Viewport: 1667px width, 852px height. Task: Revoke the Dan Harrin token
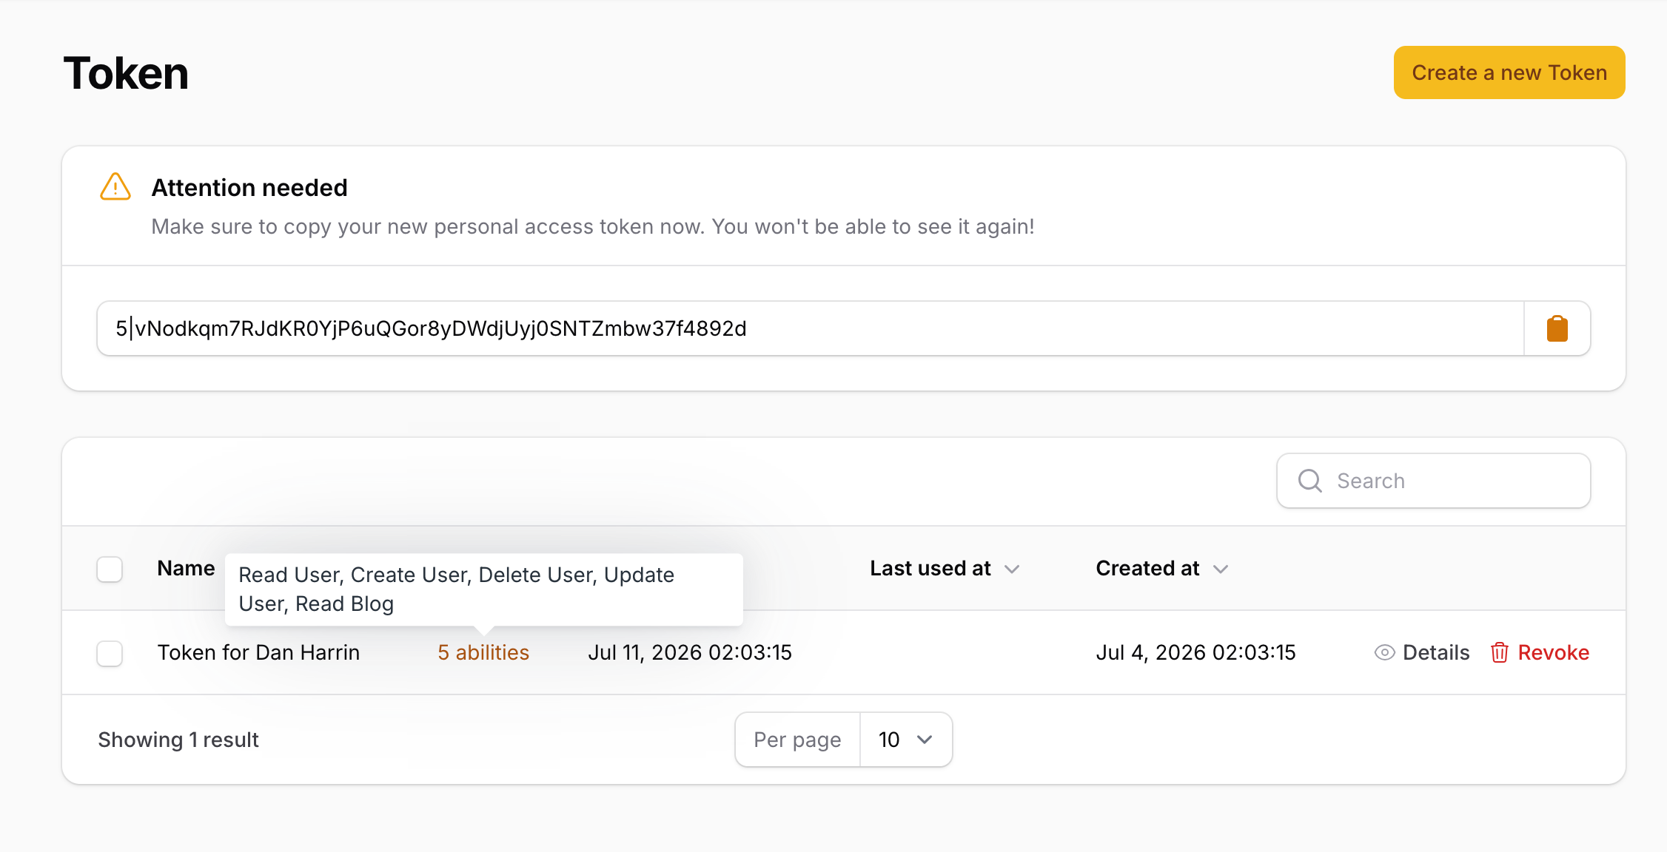(1540, 652)
